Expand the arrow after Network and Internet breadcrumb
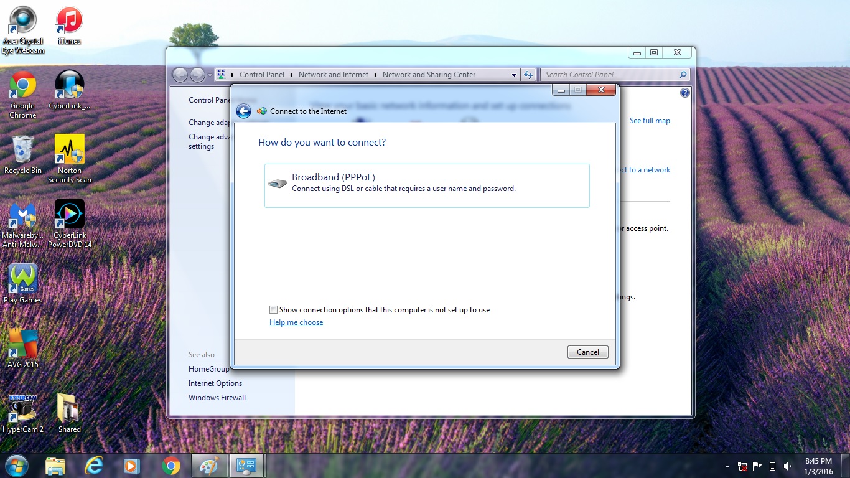This screenshot has height=478, width=850. click(375, 75)
